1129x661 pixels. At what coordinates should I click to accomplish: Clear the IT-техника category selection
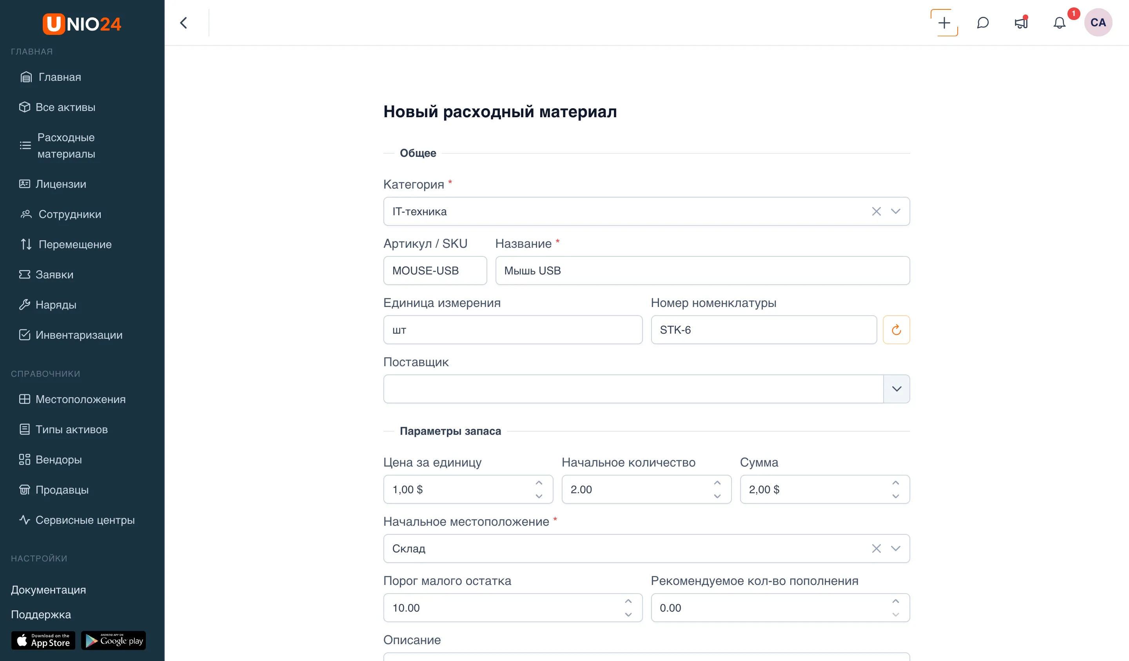tap(876, 212)
